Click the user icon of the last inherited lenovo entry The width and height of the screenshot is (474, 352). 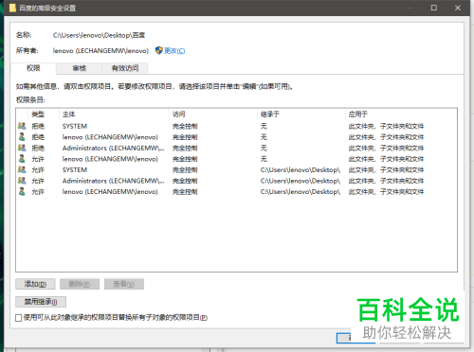click(x=22, y=191)
